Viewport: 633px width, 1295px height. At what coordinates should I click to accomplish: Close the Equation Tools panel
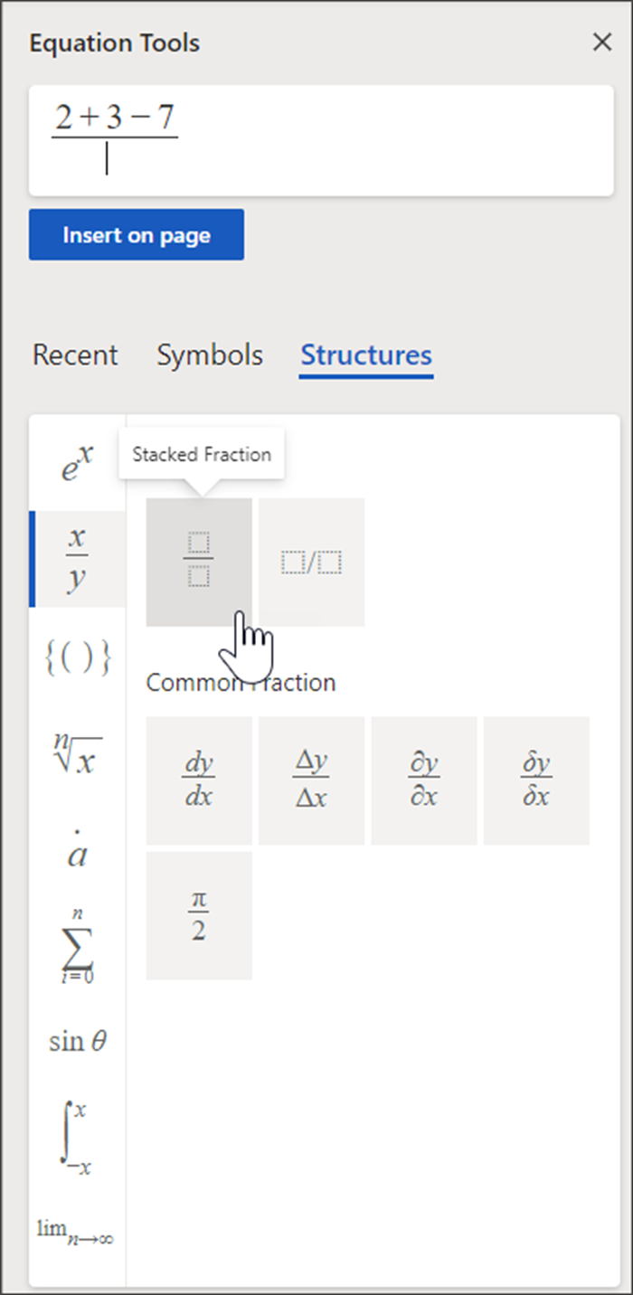pos(602,42)
